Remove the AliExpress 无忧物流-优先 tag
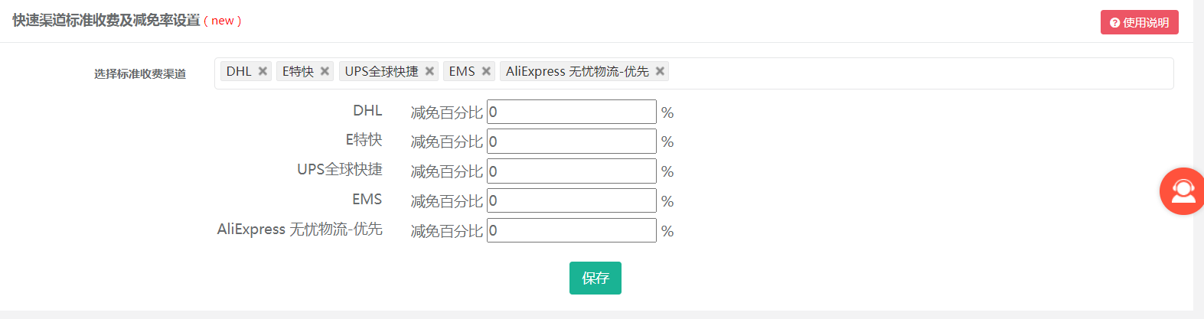Image resolution: width=1204 pixels, height=319 pixels. pyautogui.click(x=660, y=71)
